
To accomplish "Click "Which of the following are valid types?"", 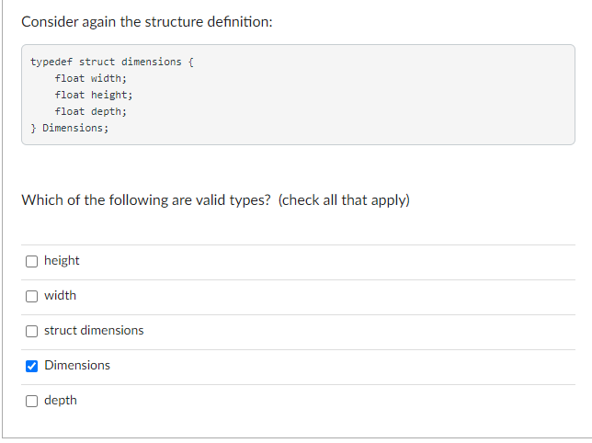I will click(x=146, y=200).
